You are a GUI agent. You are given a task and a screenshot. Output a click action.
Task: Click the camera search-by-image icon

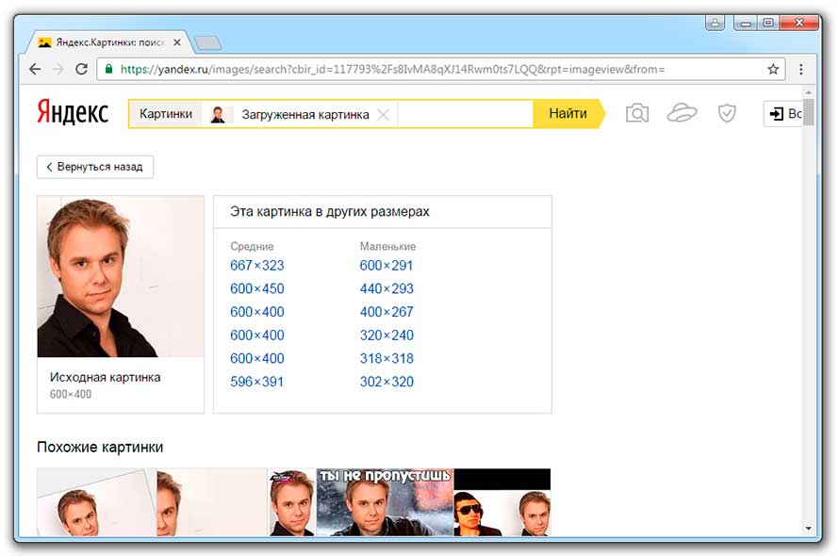click(637, 114)
